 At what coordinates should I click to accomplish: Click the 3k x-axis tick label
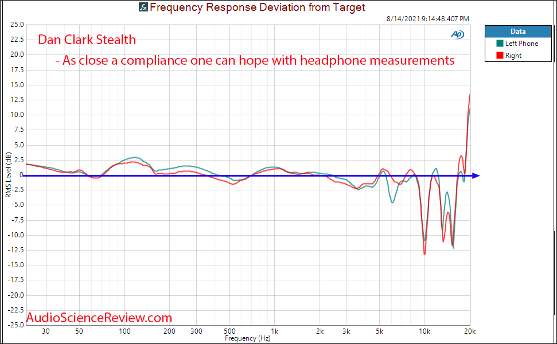(346, 331)
